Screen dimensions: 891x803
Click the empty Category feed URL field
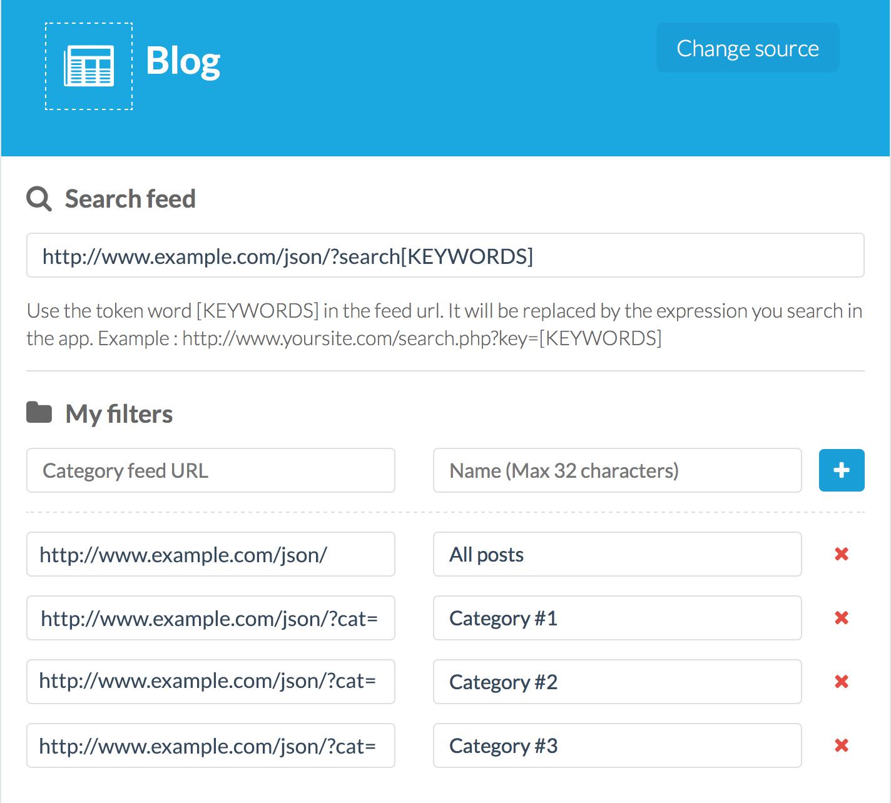[x=210, y=470]
